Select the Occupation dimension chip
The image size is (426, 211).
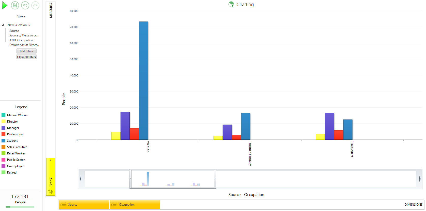[135, 204]
